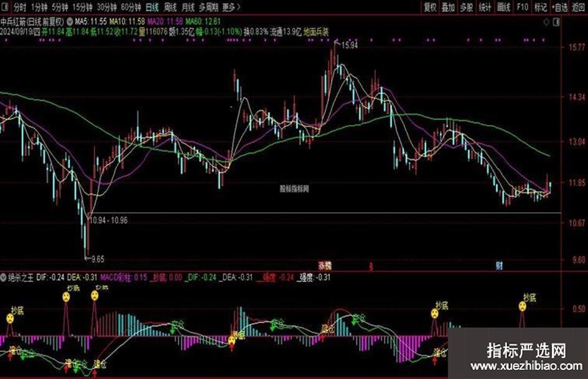Switch to the 月线 monthly chart

point(188,7)
